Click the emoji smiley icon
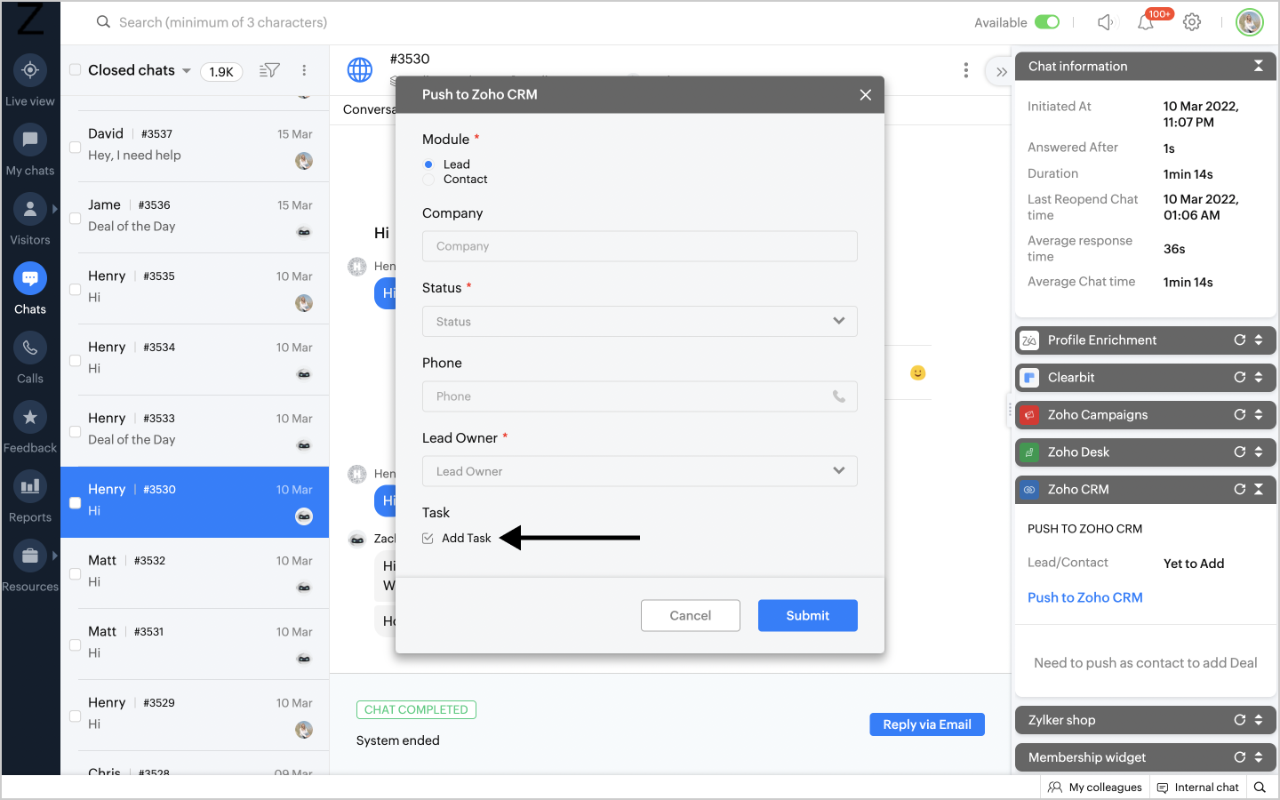The image size is (1280, 800). click(918, 373)
